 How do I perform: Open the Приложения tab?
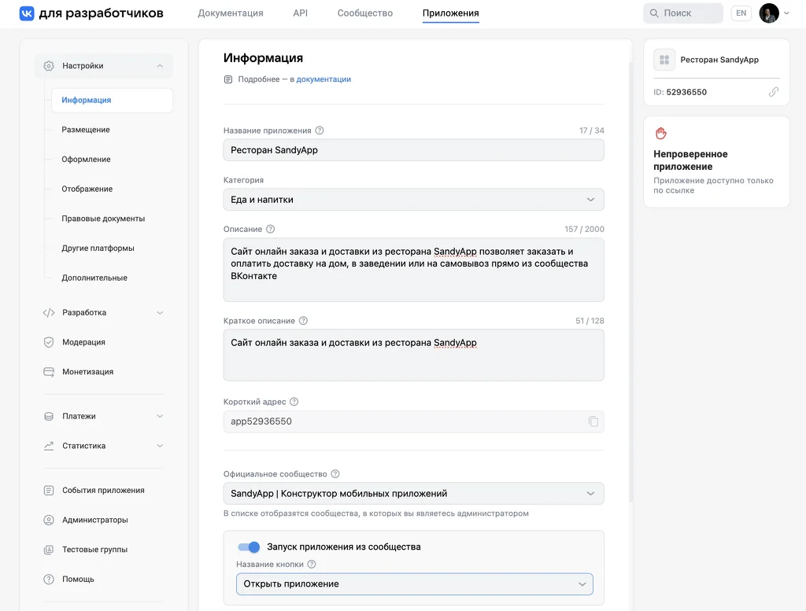[x=451, y=13]
